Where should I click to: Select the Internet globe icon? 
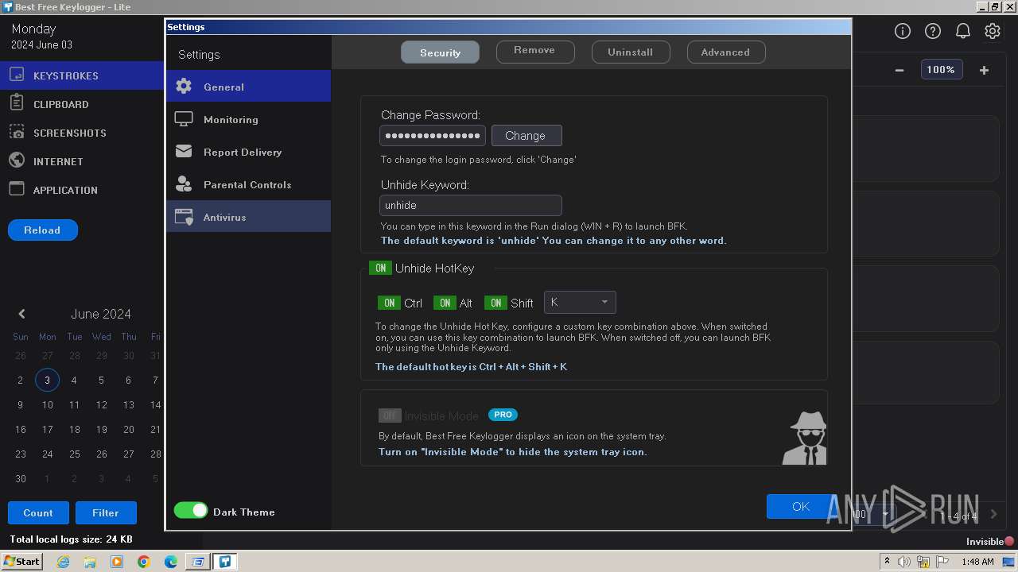[x=17, y=160]
